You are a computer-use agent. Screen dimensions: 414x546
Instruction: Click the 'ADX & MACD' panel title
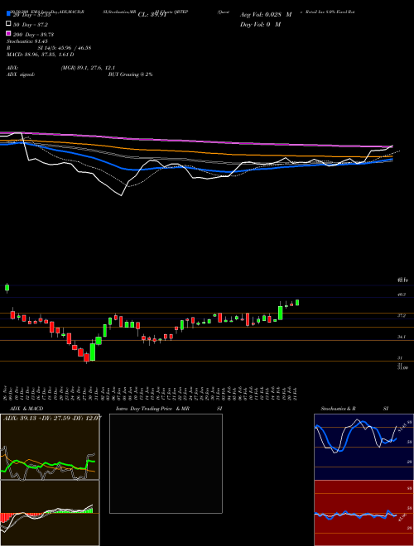click(x=26, y=409)
